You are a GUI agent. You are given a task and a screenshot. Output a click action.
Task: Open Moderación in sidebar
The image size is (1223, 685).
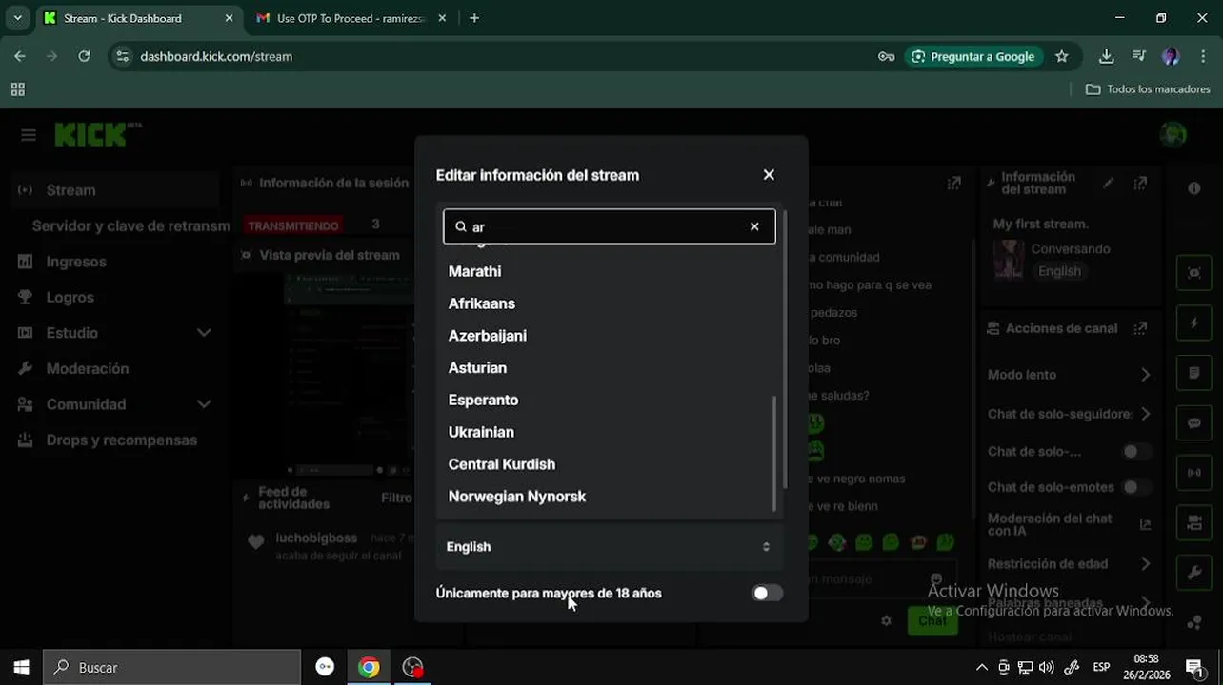[88, 368]
